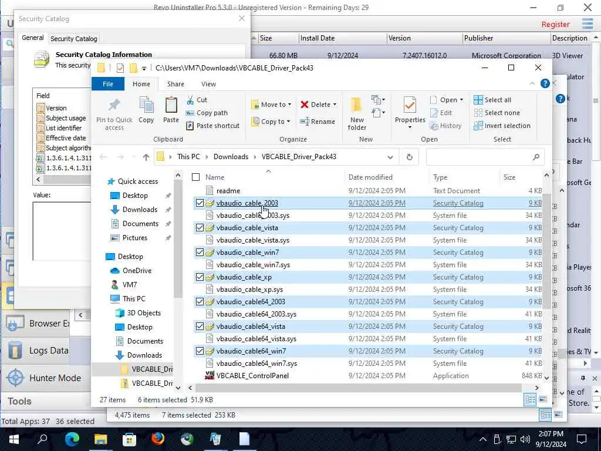Uncheck vbaudio_cable_vista catalog checkbox
Viewport: 601px width, 451px height.
click(200, 227)
